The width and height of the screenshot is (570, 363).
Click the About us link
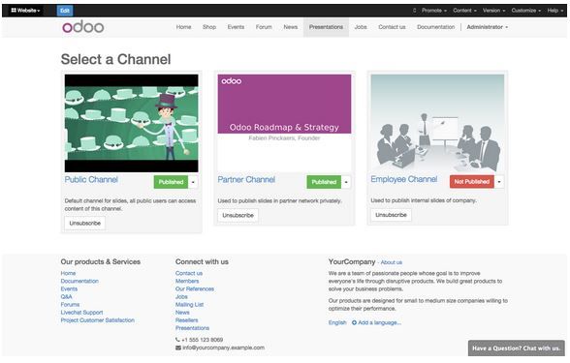pyautogui.click(x=392, y=262)
